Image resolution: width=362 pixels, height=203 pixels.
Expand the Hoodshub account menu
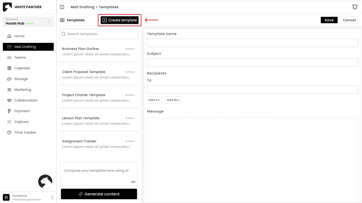(52, 197)
